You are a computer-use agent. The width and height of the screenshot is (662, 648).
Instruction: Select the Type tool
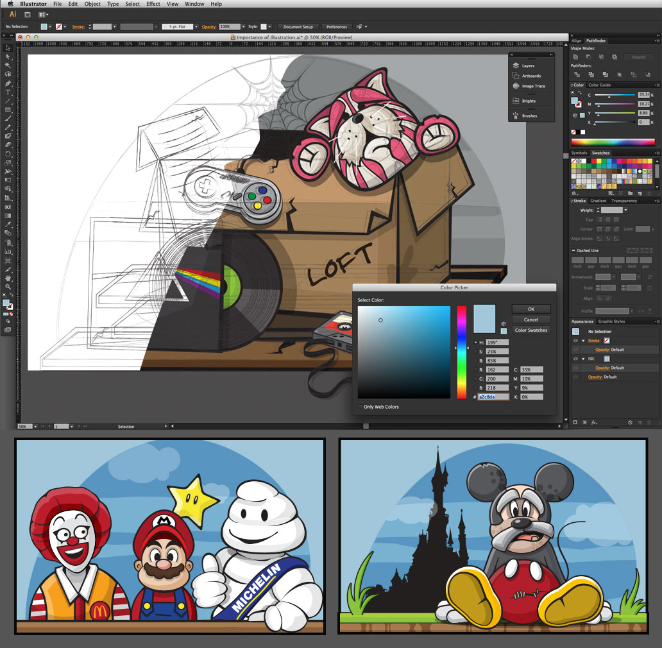(x=8, y=92)
